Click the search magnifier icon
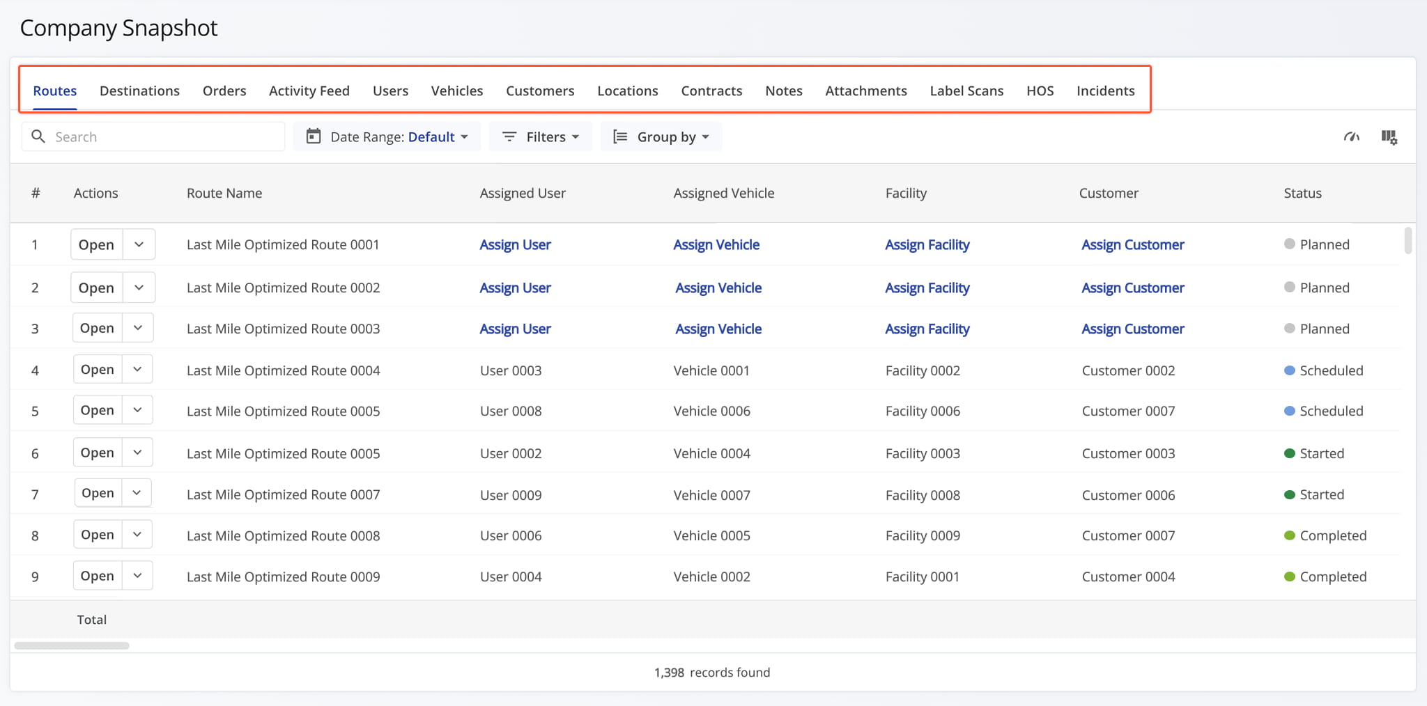The image size is (1427, 706). tap(38, 136)
